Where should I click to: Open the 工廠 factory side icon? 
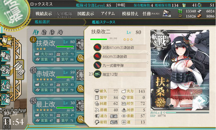[5, 99]
